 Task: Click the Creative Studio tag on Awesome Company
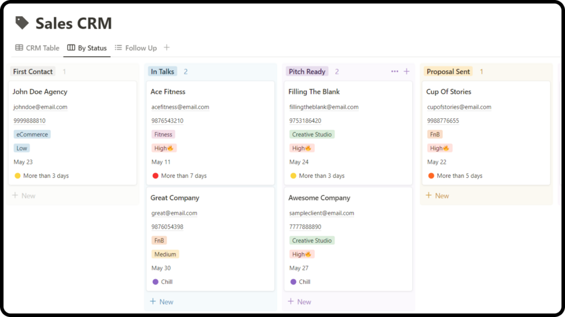312,241
